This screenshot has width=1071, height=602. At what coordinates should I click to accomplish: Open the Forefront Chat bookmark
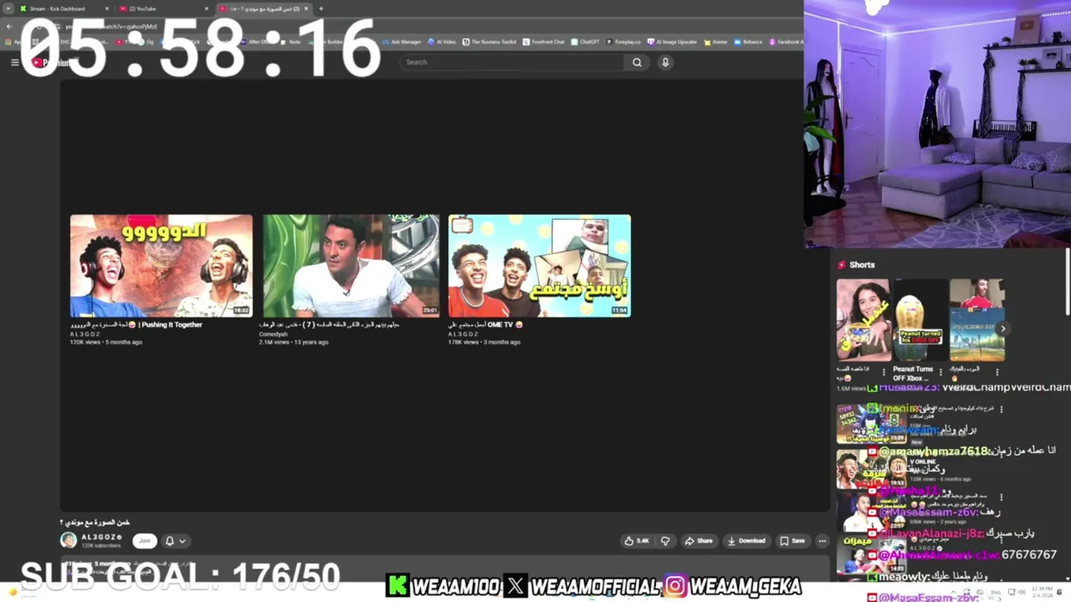[x=544, y=42]
